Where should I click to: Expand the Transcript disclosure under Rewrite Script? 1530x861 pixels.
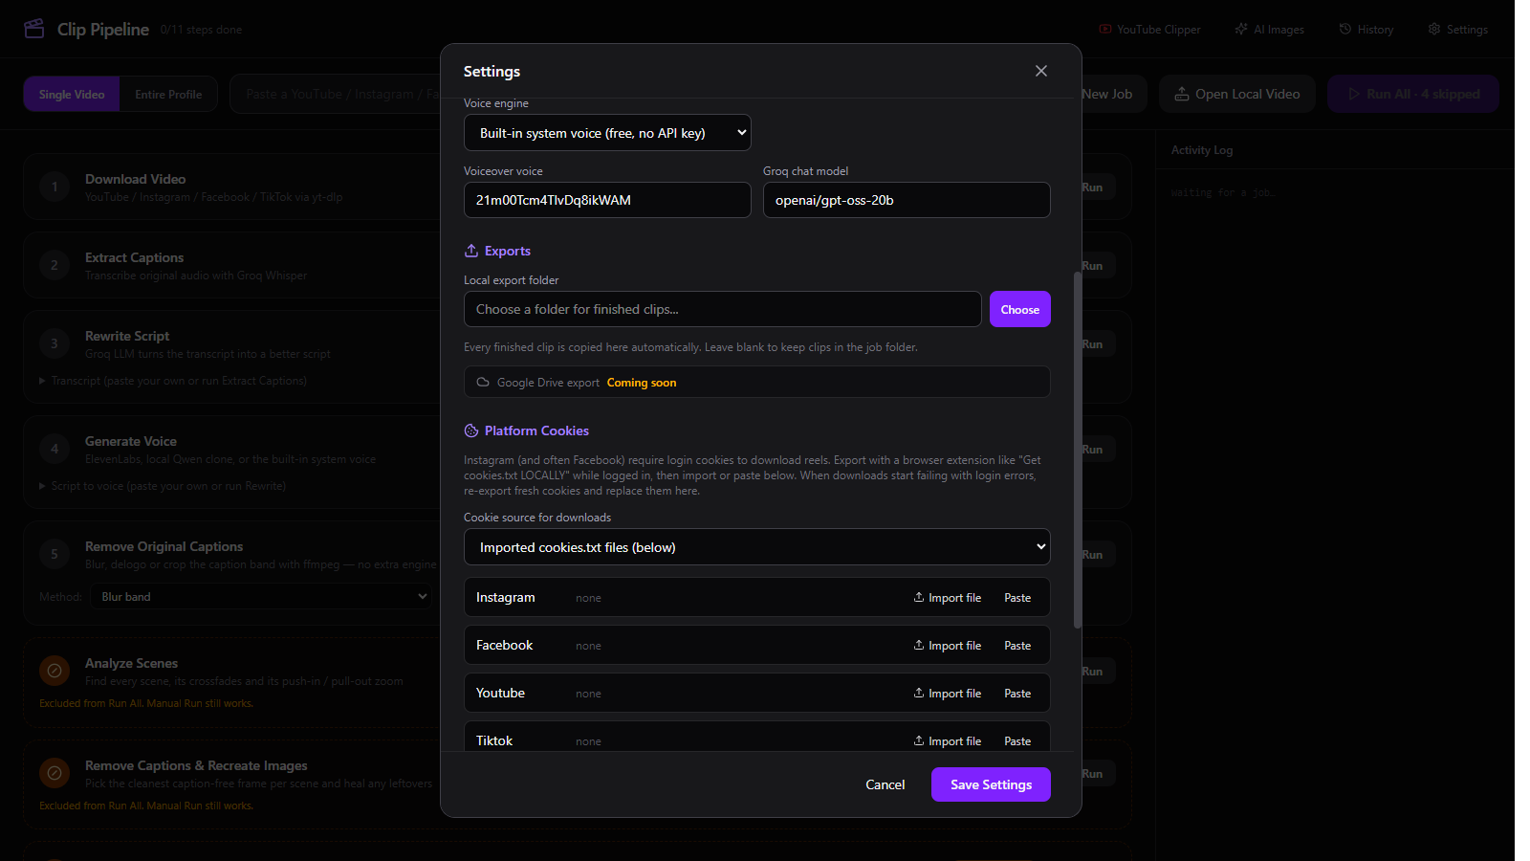[173, 381]
